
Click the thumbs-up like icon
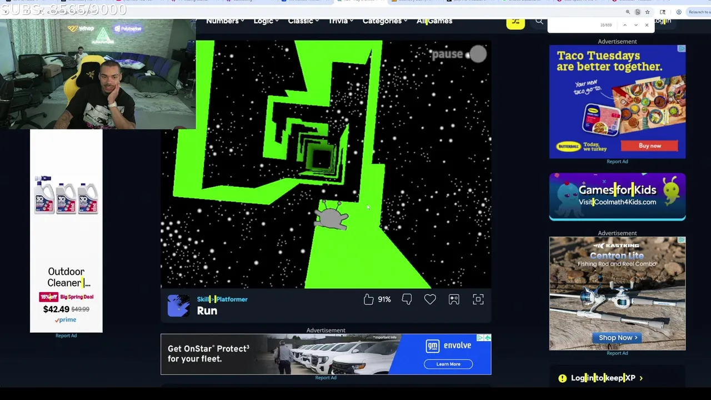pos(369,299)
